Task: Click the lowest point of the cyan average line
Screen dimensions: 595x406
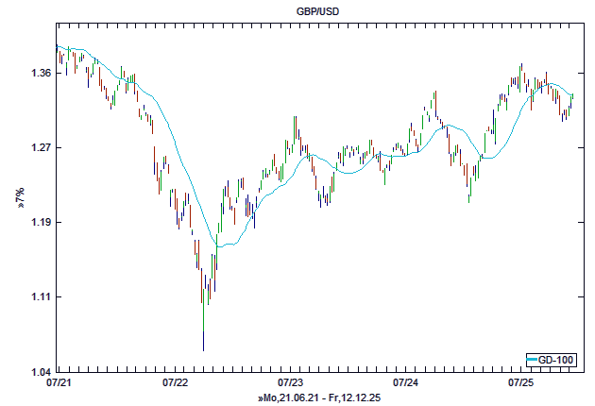Action: pos(219,246)
